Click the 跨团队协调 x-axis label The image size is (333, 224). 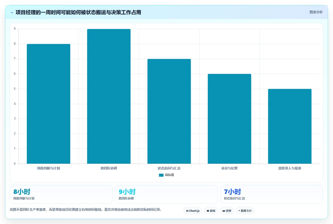tap(109, 168)
